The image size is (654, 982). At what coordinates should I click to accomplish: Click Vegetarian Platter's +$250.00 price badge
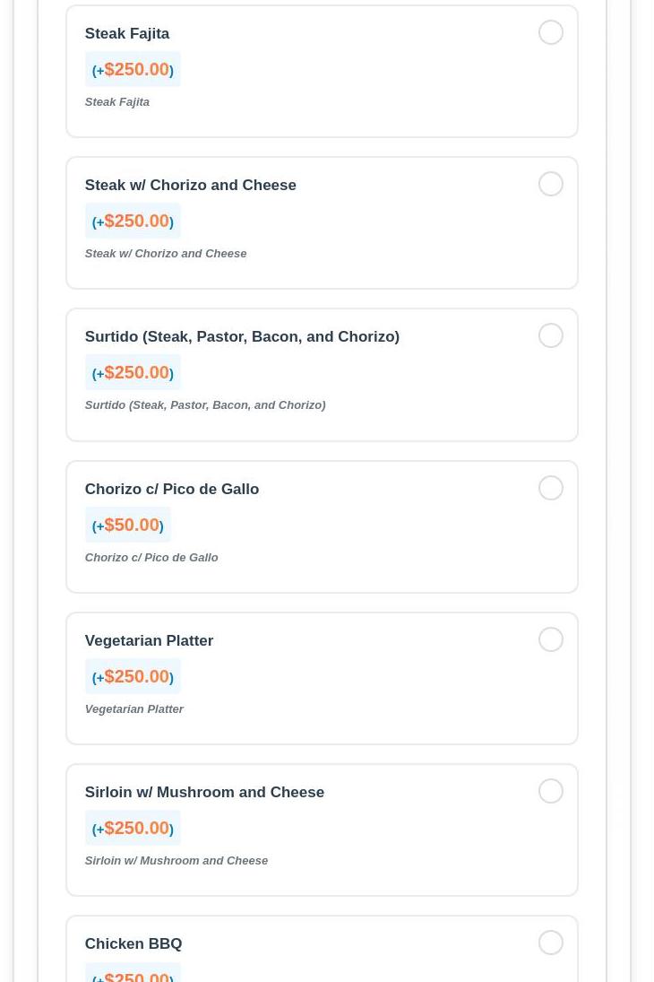pyautogui.click(x=133, y=677)
